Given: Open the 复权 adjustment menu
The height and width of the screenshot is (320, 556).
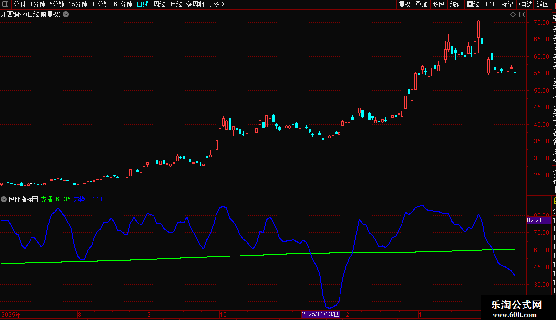Looking at the screenshot, I should 404,4.
